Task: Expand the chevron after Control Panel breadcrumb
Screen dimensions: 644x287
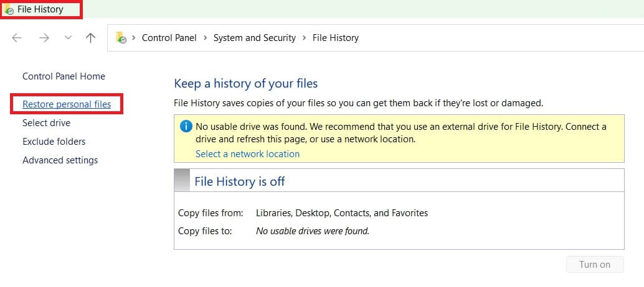Action: [x=205, y=38]
